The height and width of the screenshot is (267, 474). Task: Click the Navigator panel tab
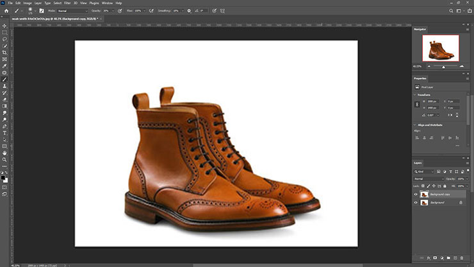click(x=419, y=29)
